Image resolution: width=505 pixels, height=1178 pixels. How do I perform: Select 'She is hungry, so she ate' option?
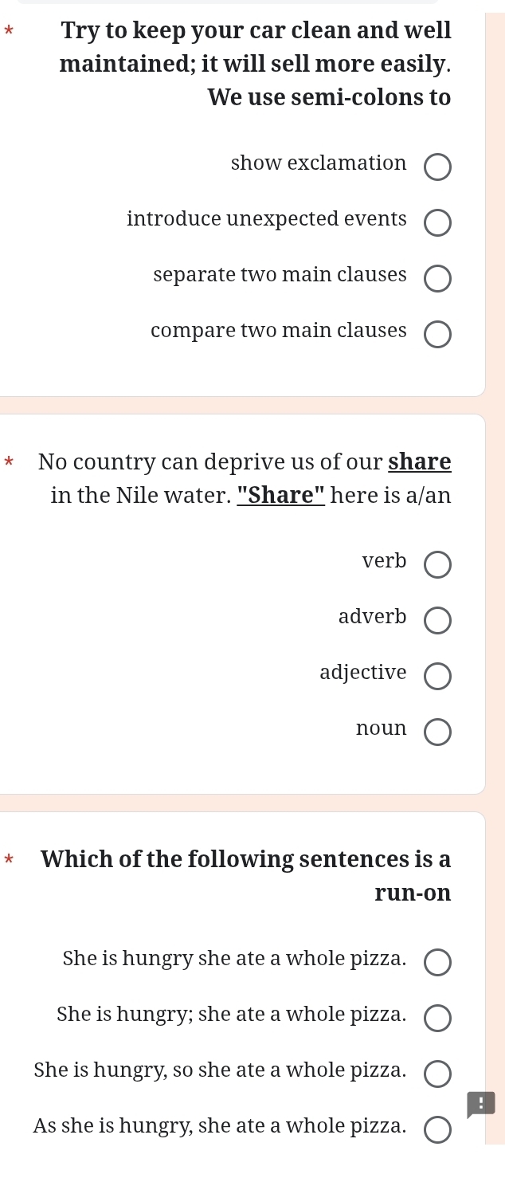point(436,1074)
